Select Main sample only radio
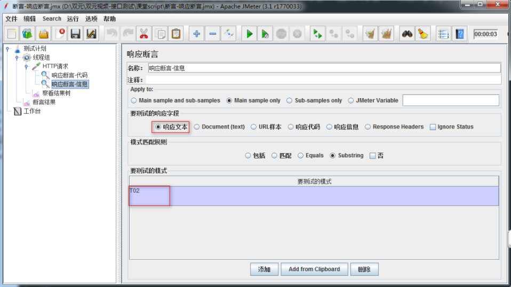Viewport: 511px width, 287px height. [x=229, y=101]
